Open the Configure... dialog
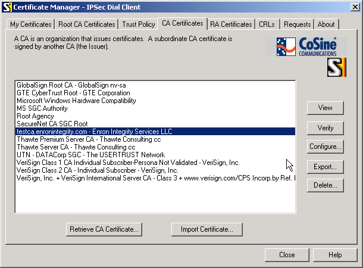The height and width of the screenshot is (268, 363). click(x=326, y=147)
